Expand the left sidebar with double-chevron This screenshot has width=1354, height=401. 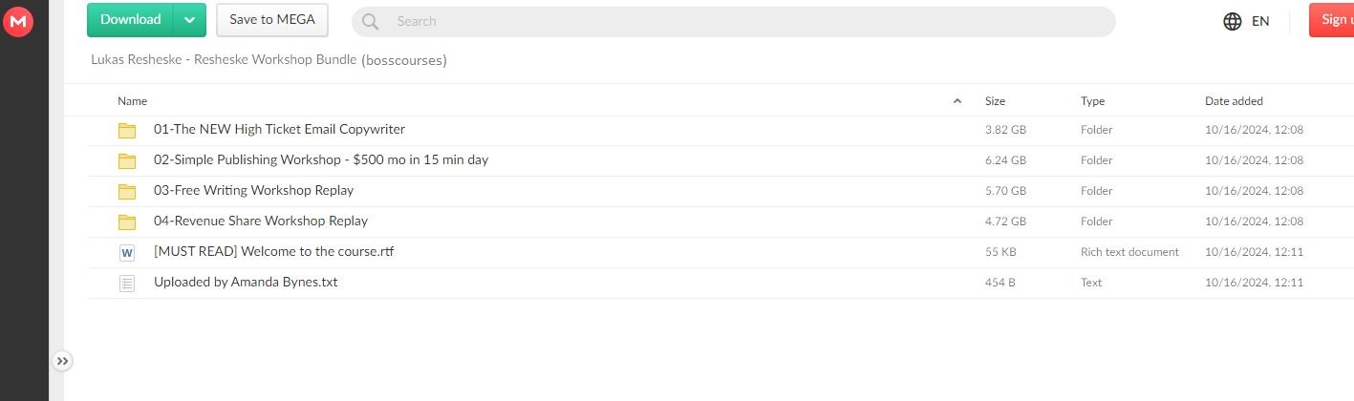pyautogui.click(x=62, y=361)
